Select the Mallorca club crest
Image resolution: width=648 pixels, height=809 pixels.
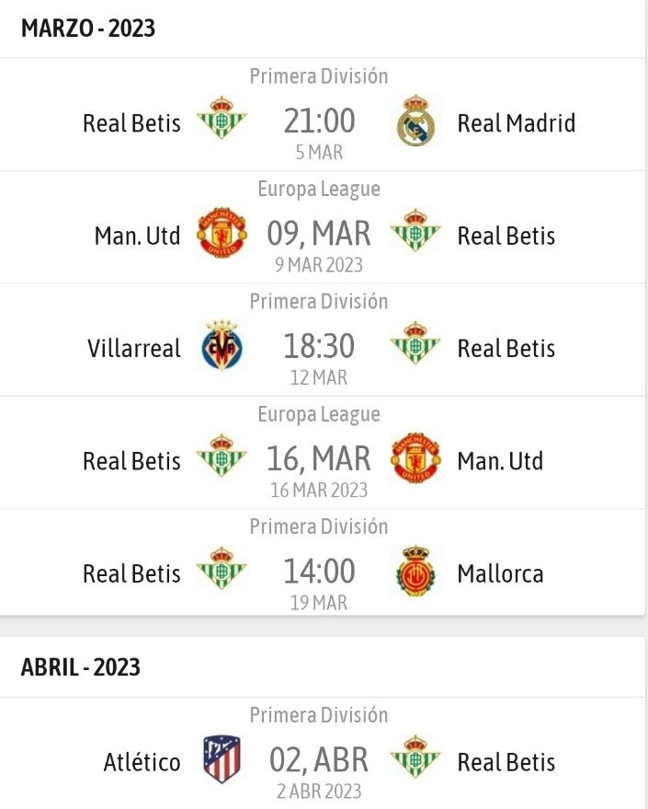[x=415, y=571]
